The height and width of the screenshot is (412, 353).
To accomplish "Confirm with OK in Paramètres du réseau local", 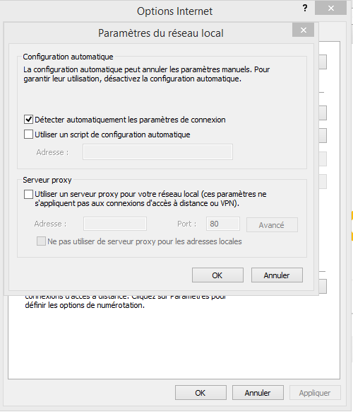I will tap(217, 275).
